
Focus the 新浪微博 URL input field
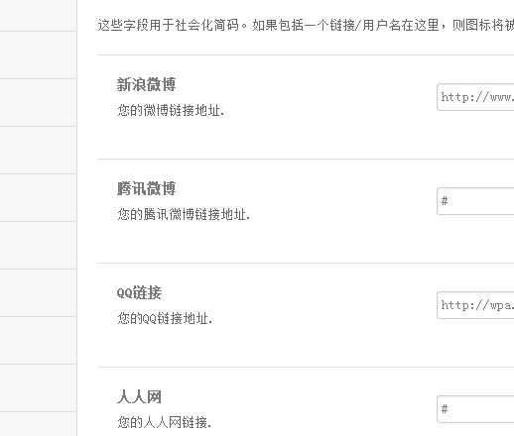click(475, 97)
